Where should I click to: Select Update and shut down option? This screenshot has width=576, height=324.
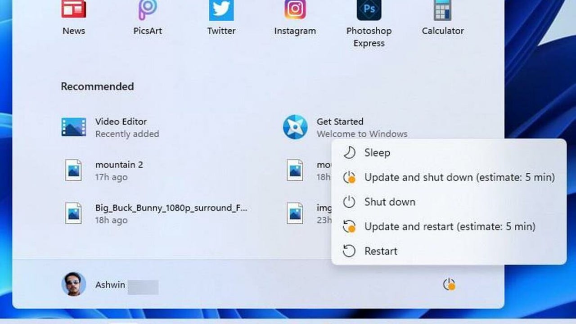[x=449, y=177]
